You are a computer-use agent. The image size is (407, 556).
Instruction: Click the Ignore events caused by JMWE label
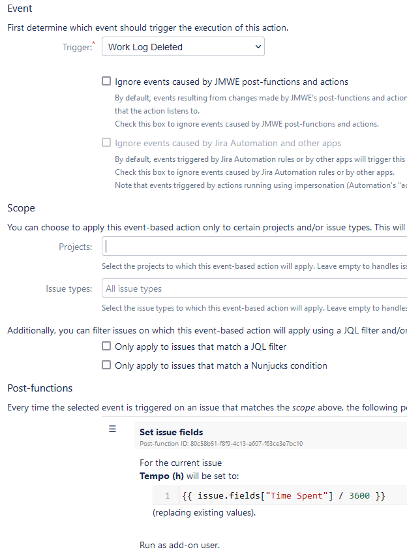pyautogui.click(x=232, y=82)
